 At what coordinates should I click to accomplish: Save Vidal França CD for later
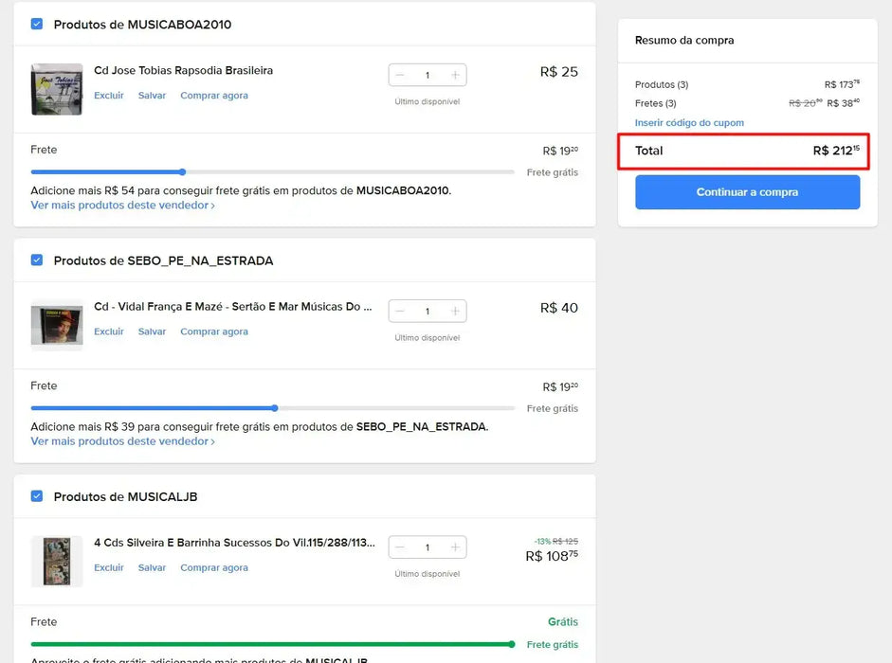coord(152,331)
